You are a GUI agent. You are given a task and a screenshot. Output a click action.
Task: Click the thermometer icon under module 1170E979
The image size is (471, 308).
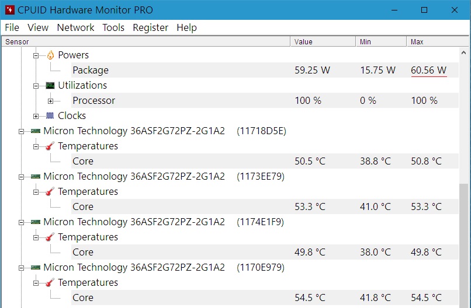click(50, 282)
